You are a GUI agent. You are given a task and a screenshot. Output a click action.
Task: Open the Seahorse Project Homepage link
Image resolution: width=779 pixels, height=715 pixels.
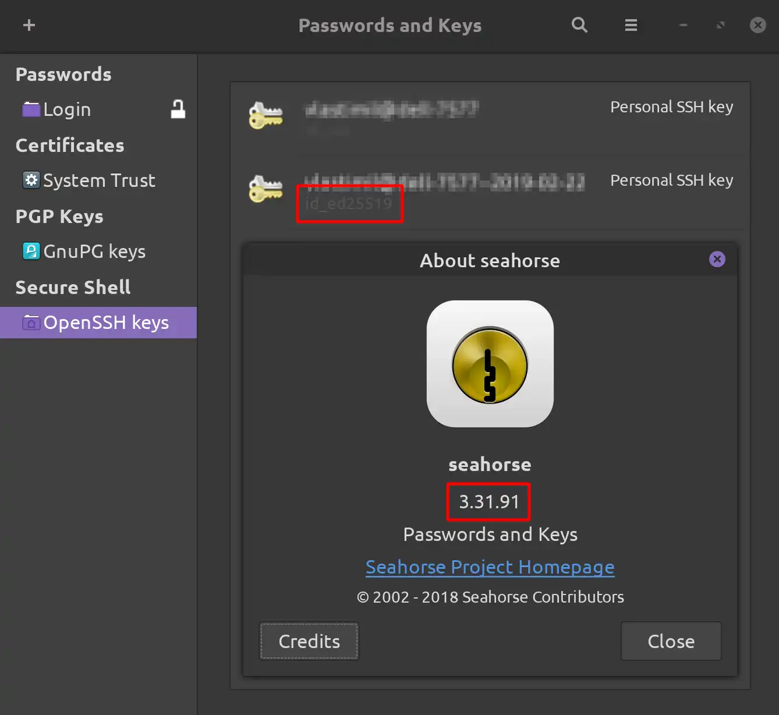click(490, 567)
